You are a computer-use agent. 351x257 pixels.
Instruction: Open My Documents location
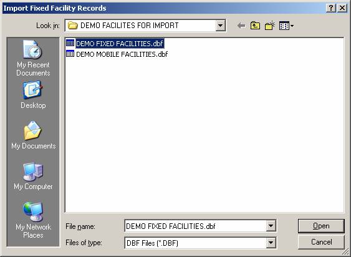[x=34, y=135]
